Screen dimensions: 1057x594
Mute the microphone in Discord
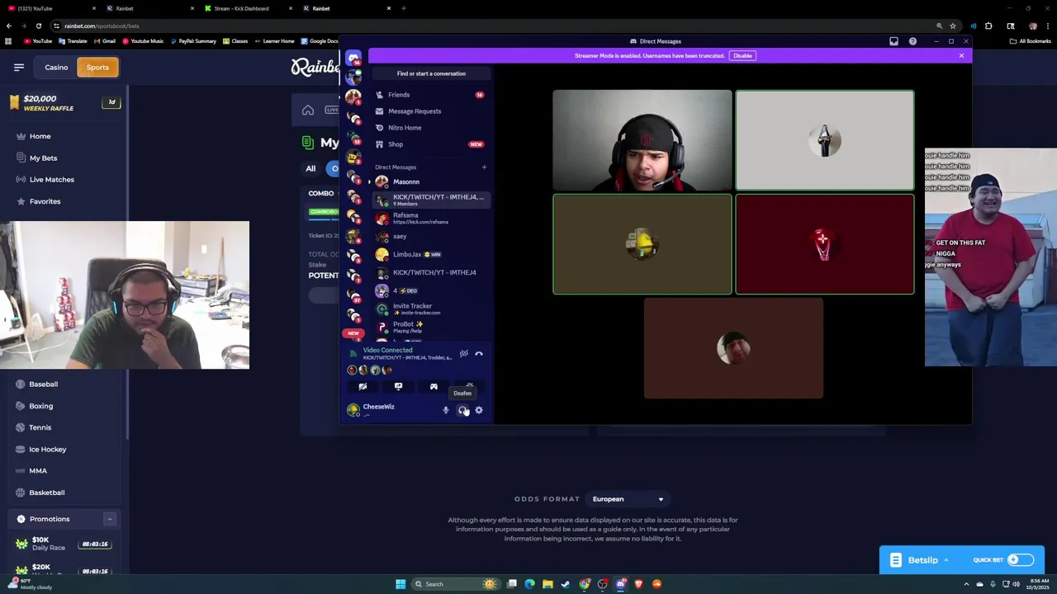coord(445,410)
